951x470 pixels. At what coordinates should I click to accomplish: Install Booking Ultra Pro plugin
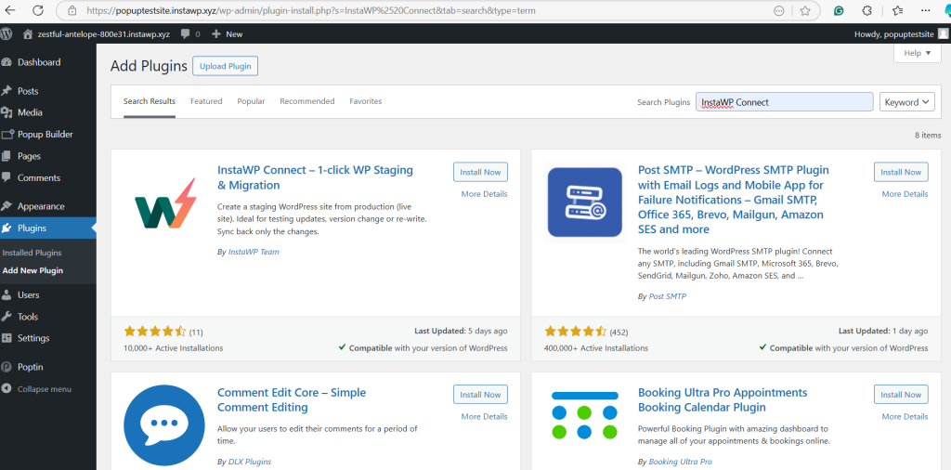point(901,394)
